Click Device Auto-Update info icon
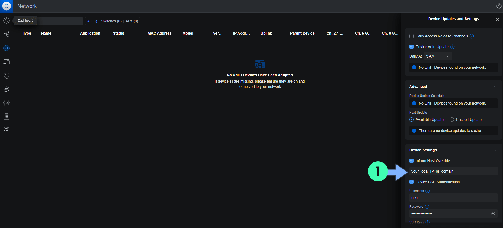The width and height of the screenshot is (503, 228). tap(452, 47)
